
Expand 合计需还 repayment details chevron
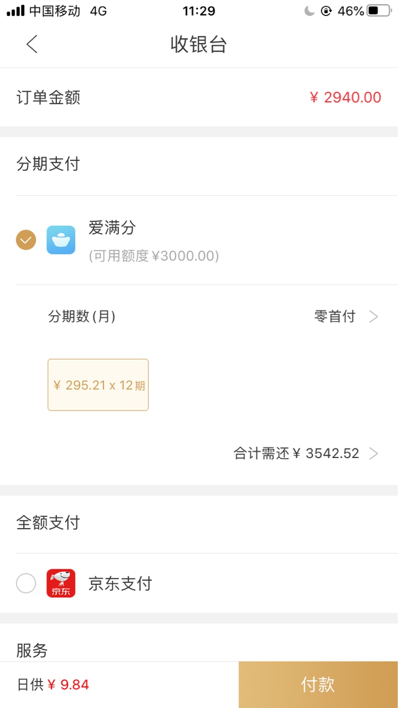tap(374, 454)
